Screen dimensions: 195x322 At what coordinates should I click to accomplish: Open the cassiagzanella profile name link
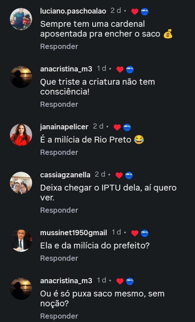[x=65, y=175]
